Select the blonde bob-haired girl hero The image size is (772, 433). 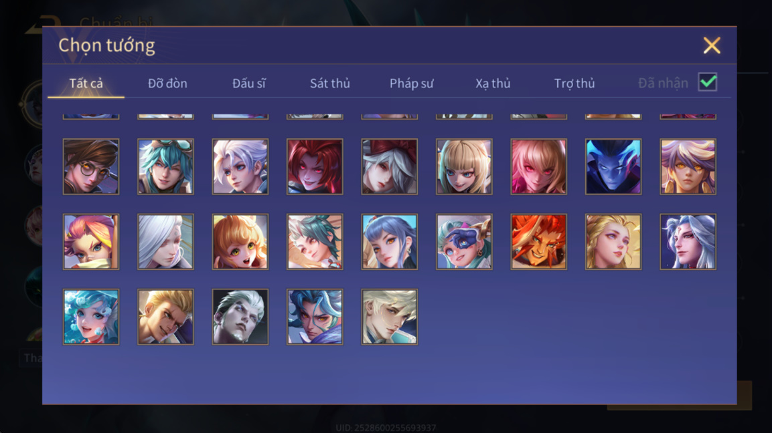pyautogui.click(x=464, y=166)
